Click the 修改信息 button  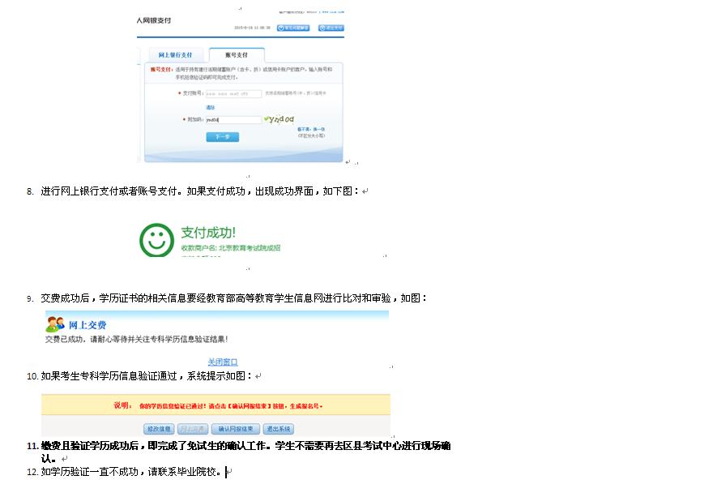pyautogui.click(x=159, y=429)
